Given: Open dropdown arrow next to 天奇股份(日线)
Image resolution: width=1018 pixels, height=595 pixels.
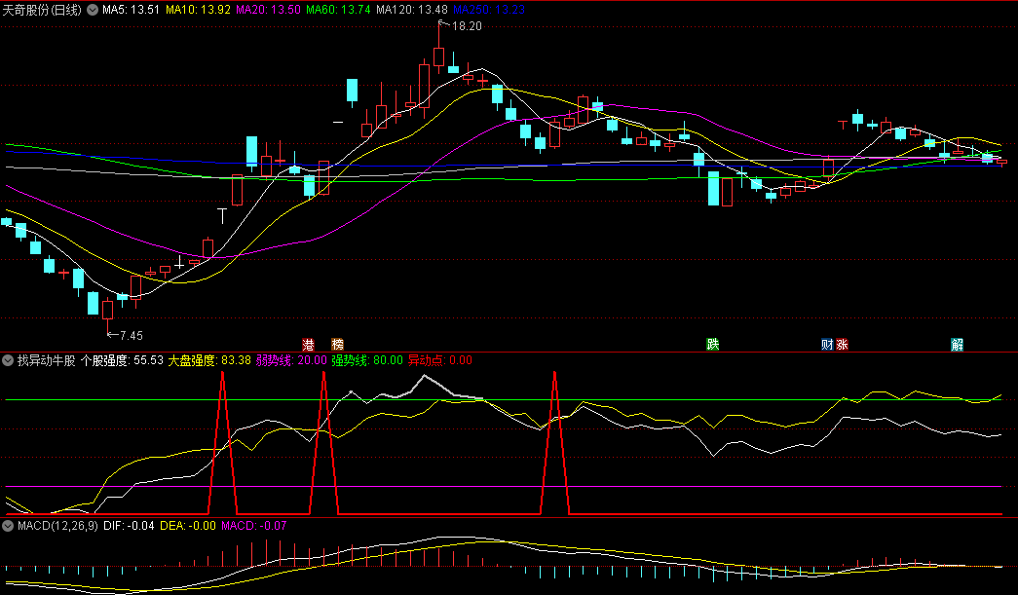Looking at the screenshot, I should tap(93, 10).
